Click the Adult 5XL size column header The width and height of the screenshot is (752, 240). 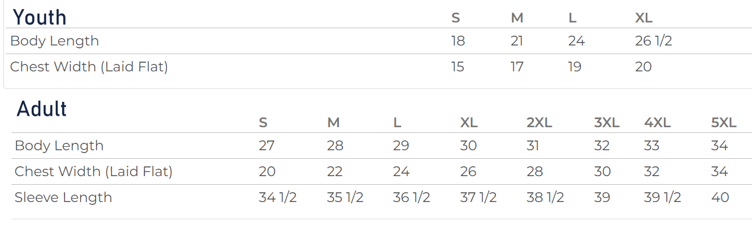click(724, 123)
